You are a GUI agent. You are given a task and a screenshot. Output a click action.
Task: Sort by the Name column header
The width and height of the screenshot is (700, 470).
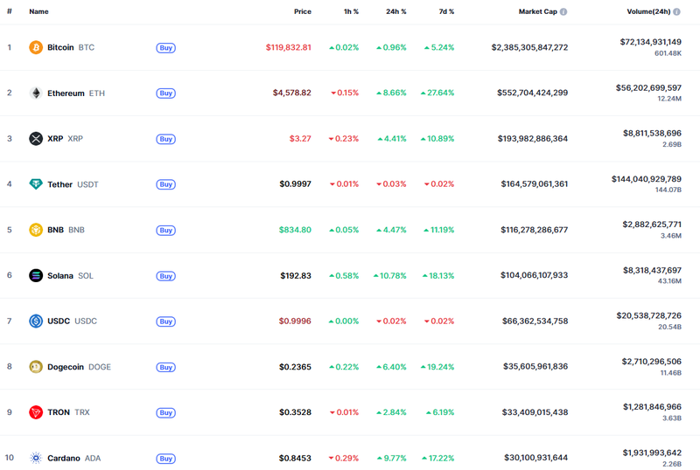(x=38, y=12)
